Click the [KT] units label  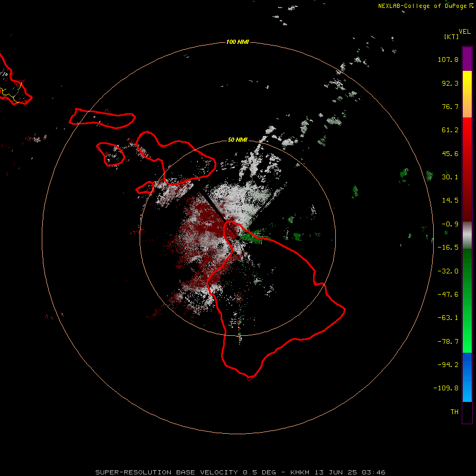point(451,36)
